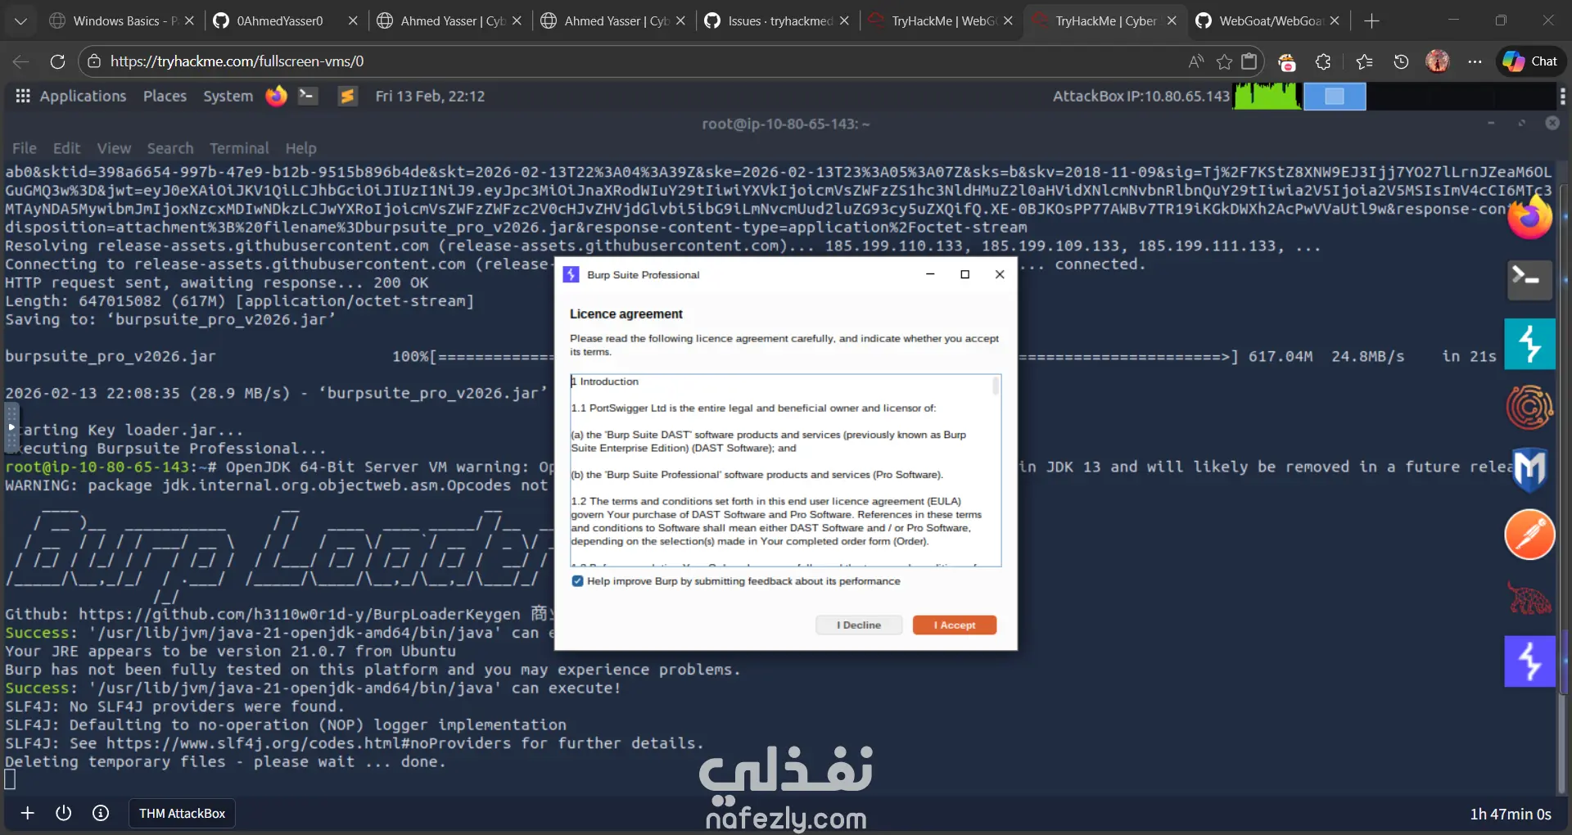Image resolution: width=1572 pixels, height=835 pixels.
Task: Open the AttackBox panel three-dot menu
Action: click(x=1562, y=97)
